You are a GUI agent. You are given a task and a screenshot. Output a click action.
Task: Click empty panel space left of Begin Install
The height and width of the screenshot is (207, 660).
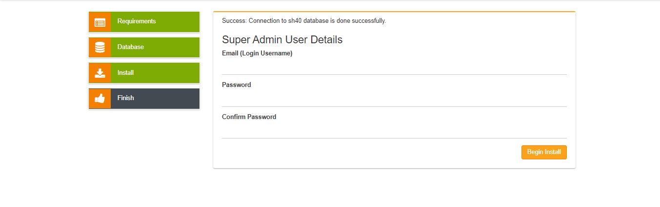(x=366, y=152)
